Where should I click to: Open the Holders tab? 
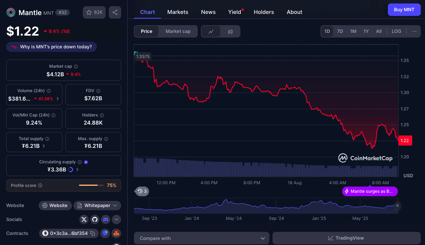tap(264, 12)
